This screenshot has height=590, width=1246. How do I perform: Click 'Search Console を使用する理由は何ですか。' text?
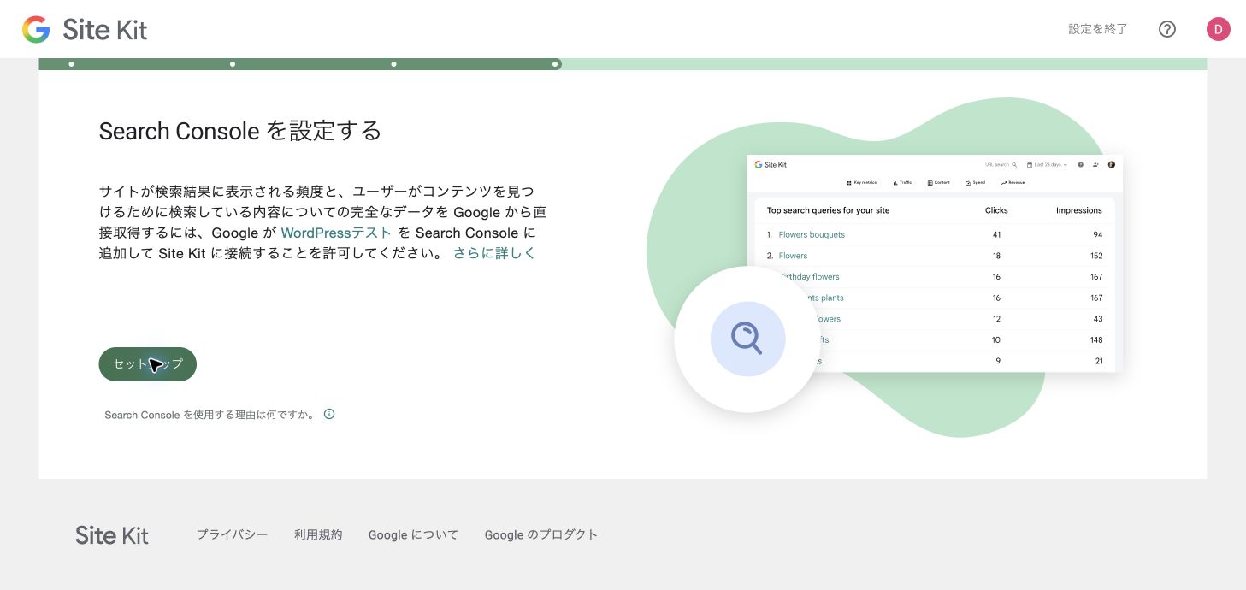click(210, 415)
